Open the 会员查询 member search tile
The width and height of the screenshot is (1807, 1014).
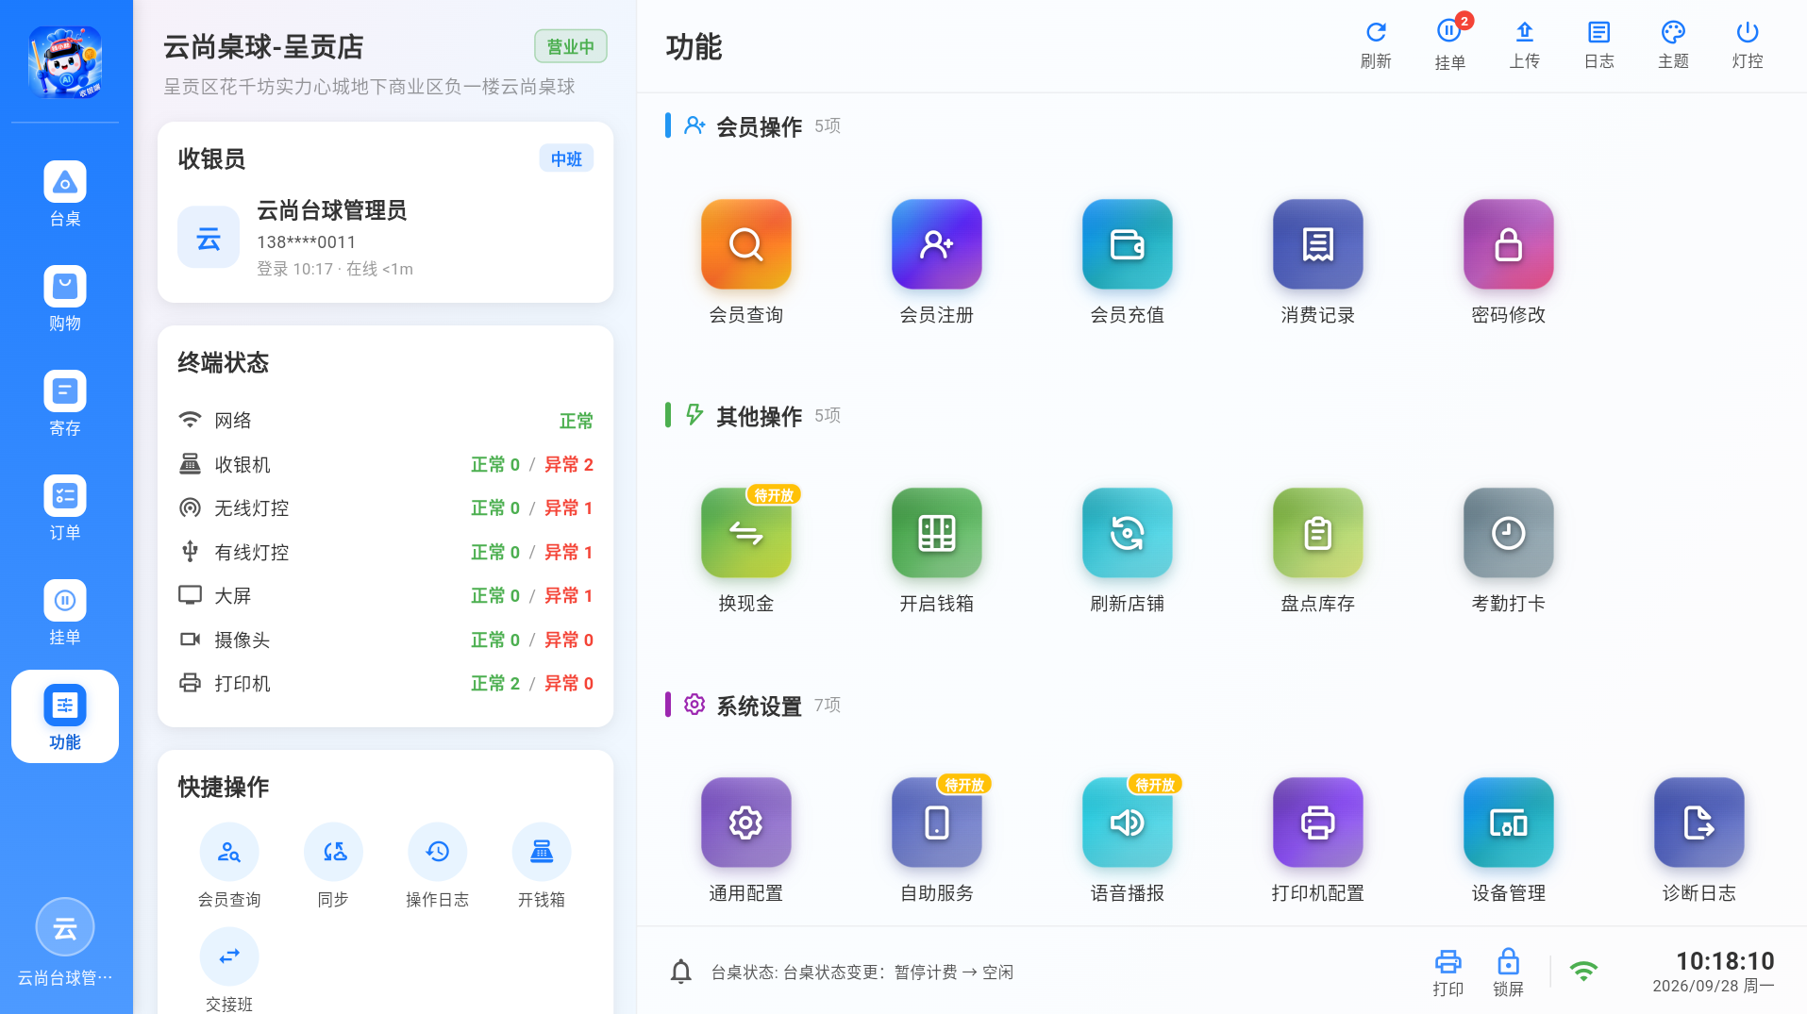(x=745, y=261)
